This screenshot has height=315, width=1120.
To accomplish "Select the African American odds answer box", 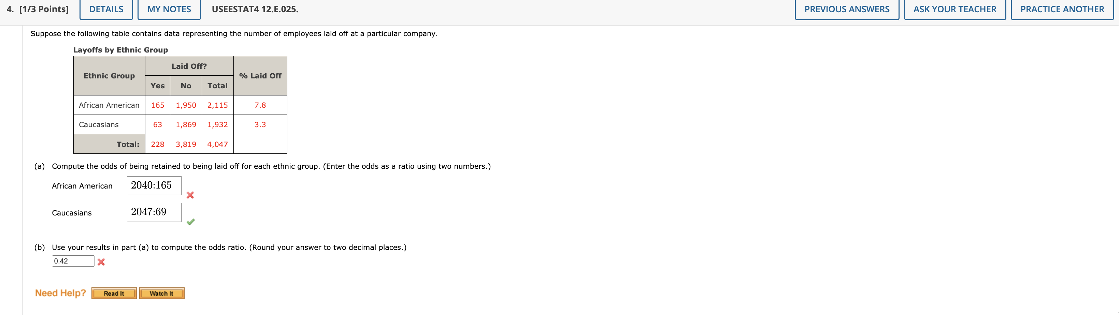I will coord(154,185).
